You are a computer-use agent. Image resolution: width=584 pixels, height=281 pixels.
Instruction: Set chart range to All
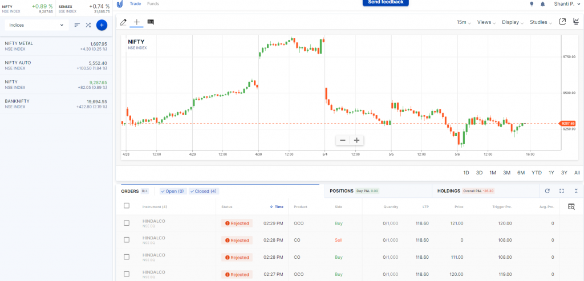577,173
